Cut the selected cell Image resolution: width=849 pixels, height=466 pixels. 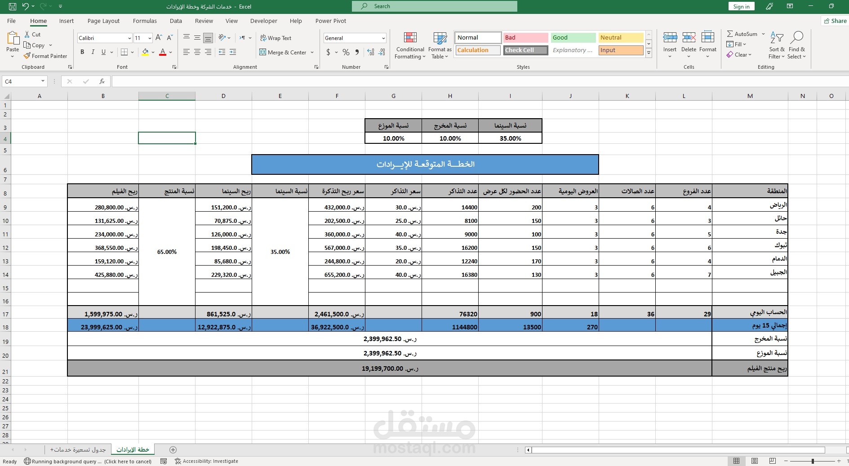[32, 34]
